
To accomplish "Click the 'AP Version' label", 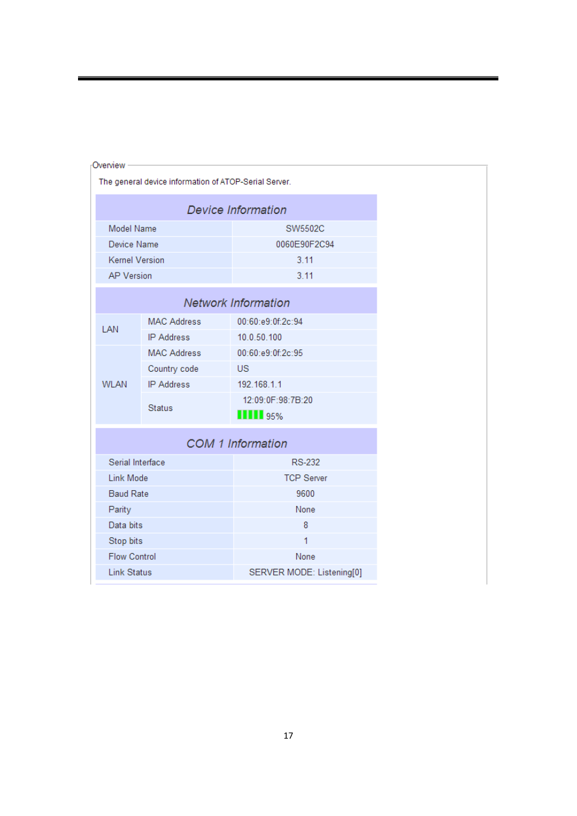I will pos(130,276).
